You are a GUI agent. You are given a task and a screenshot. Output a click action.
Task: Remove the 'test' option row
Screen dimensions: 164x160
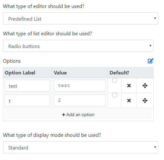129,86
